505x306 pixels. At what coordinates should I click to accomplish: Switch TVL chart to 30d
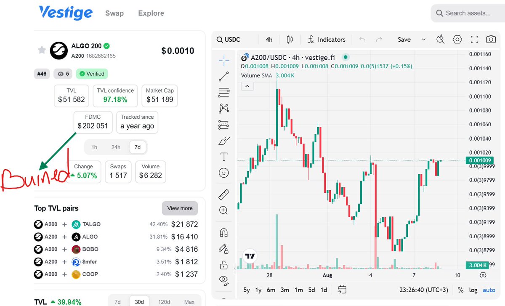pos(139,302)
